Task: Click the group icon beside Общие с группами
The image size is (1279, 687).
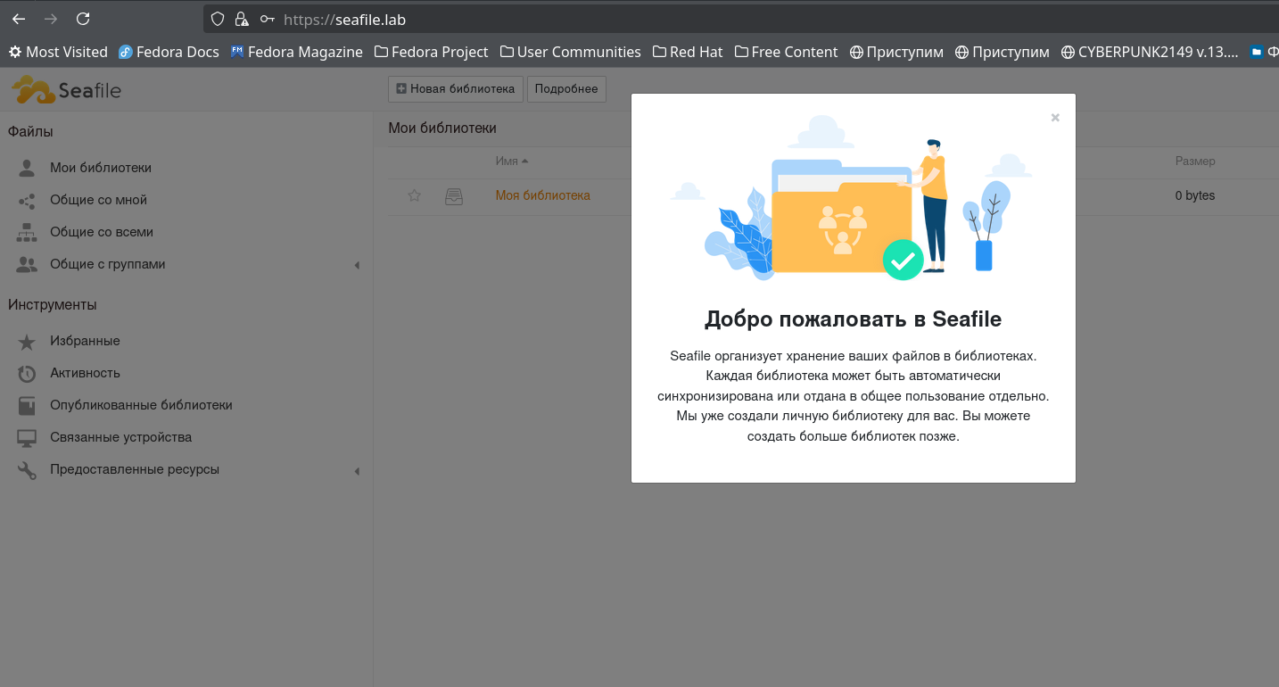Action: click(x=27, y=264)
